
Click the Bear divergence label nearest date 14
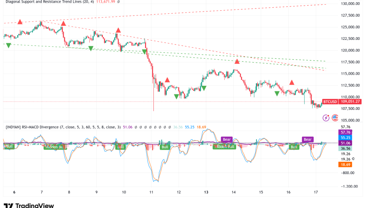[x=227, y=139]
